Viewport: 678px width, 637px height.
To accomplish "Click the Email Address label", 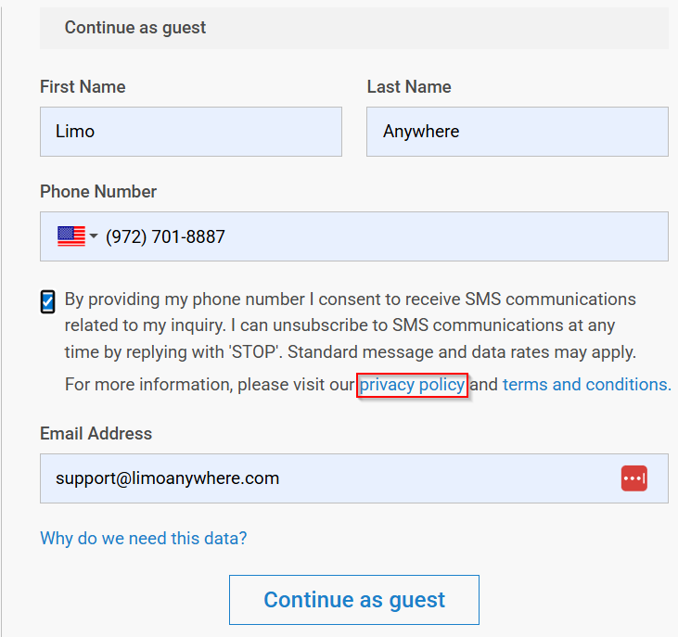I will [96, 434].
